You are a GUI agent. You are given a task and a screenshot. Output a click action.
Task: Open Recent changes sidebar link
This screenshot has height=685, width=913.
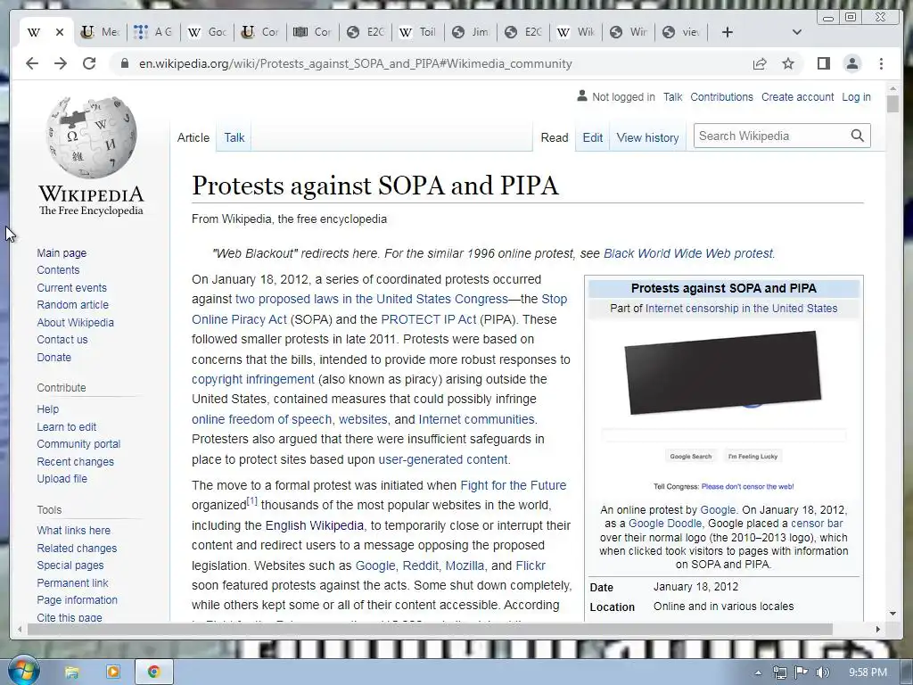tap(76, 461)
